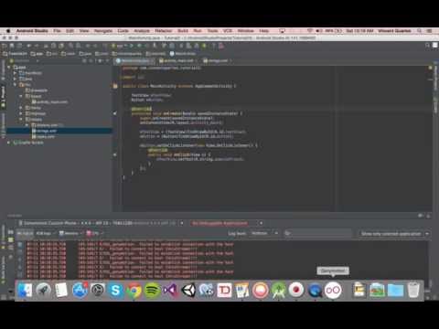This screenshot has width=439, height=329.
Task: Open Unity from the dock
Action: (188, 290)
